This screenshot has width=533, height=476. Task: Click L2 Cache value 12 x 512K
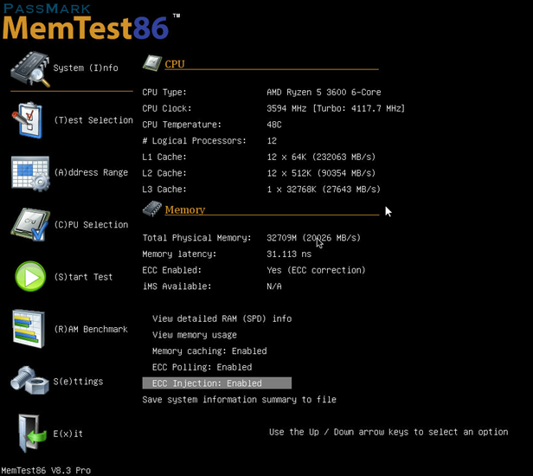[x=321, y=173]
